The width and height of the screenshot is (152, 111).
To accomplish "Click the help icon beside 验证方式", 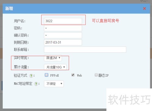I will 31,76.
